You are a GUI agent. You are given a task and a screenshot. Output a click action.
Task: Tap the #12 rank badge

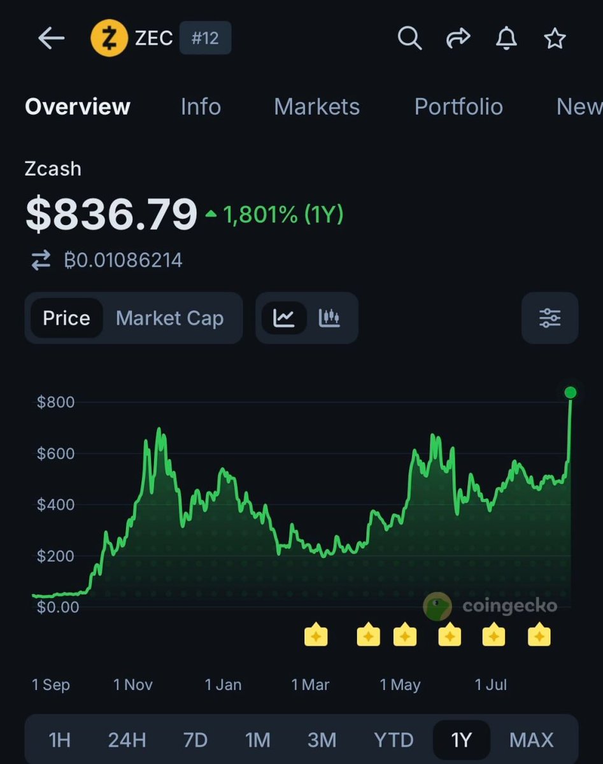[x=205, y=38]
